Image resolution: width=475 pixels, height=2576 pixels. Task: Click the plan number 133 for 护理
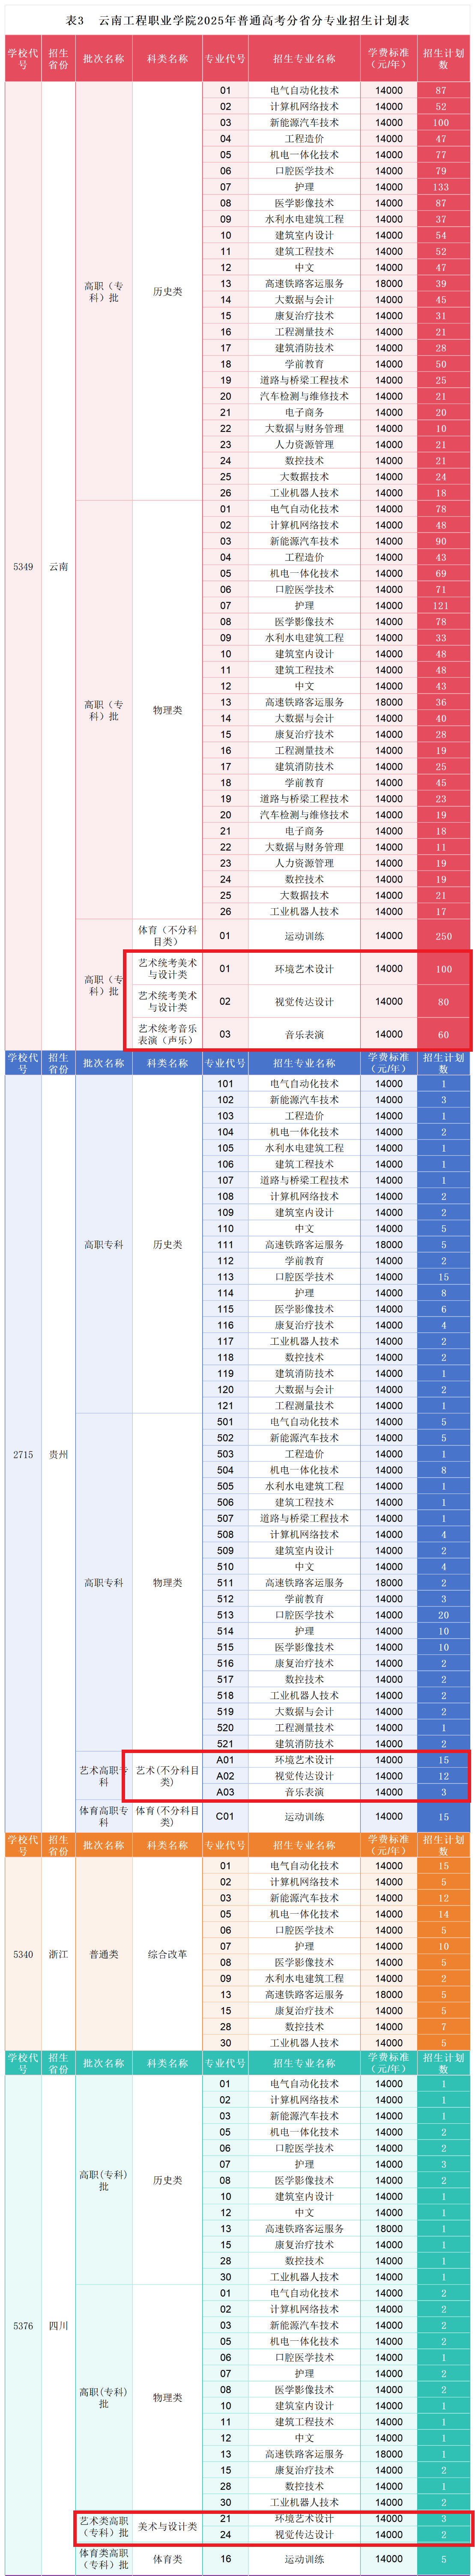441,187
